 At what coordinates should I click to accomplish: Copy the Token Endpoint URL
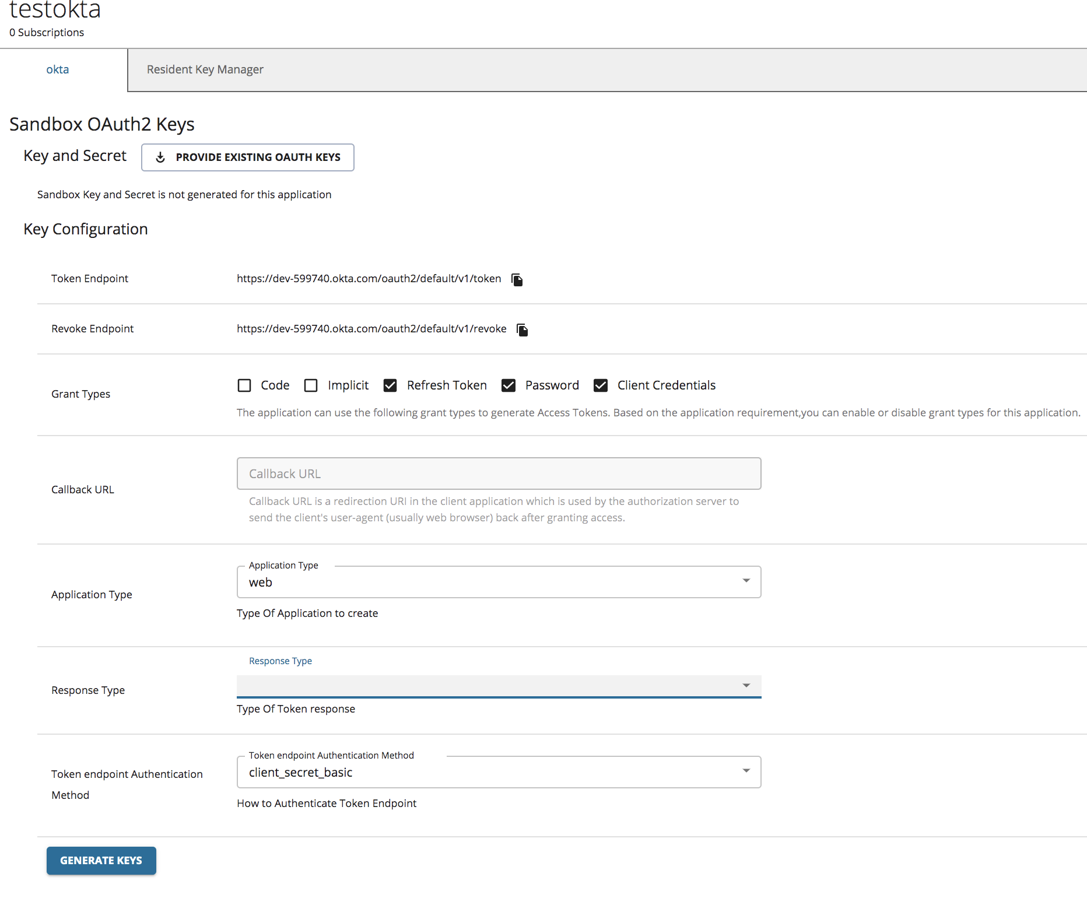[517, 279]
